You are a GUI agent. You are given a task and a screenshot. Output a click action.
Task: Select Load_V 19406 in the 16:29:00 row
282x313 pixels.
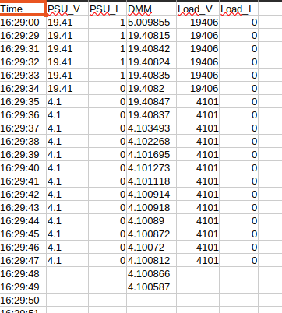(198, 23)
